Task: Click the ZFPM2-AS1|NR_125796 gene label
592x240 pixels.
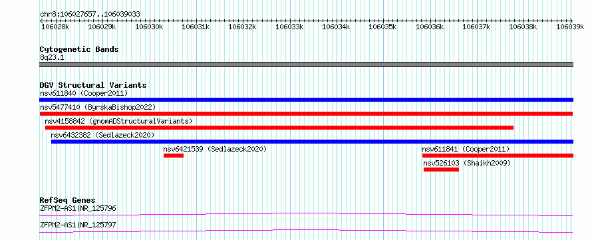Action: [78, 208]
